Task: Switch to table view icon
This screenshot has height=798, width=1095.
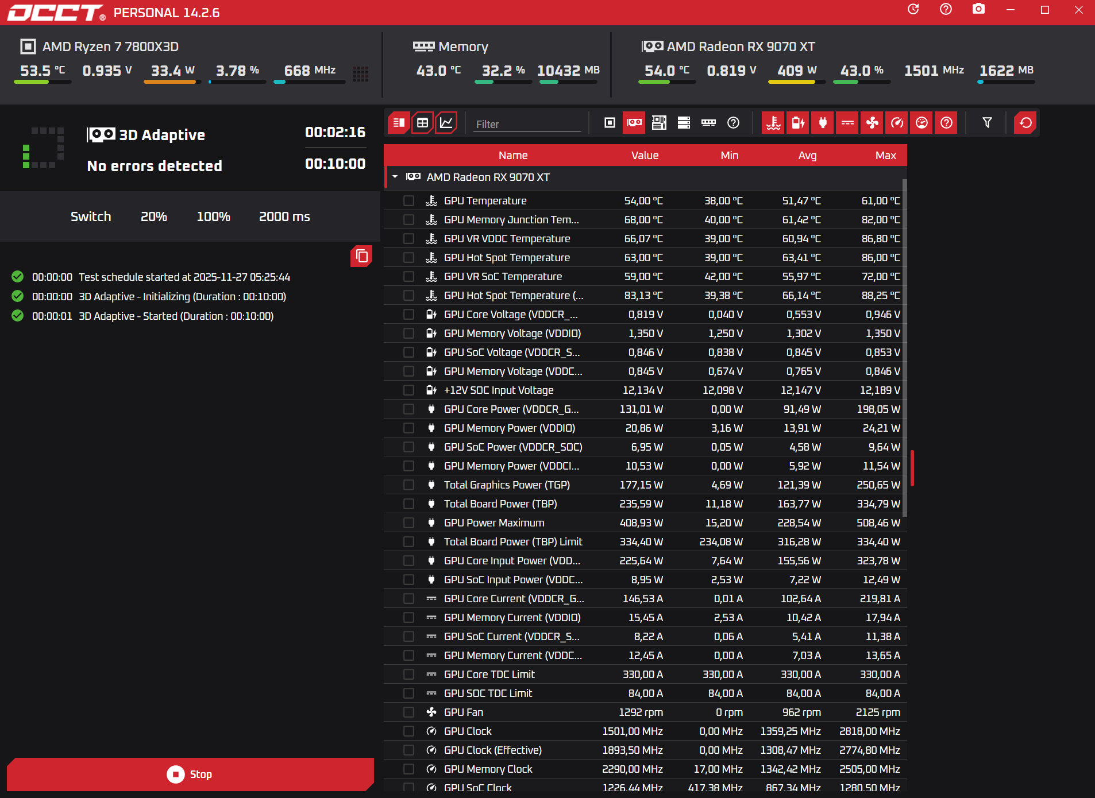Action: click(422, 123)
